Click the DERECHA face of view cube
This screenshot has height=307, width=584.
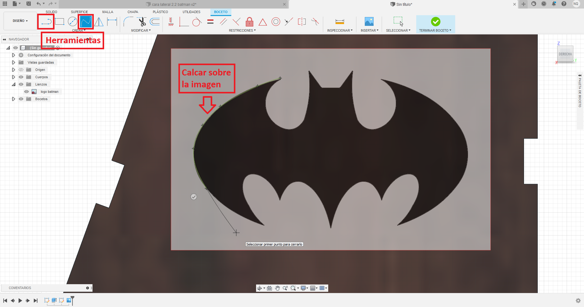click(x=565, y=54)
